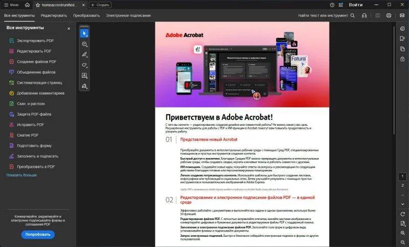Click the vertical document scrollbar

pos(394,80)
